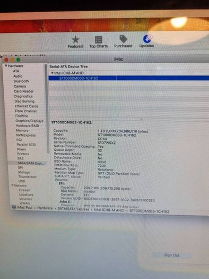This screenshot has height=279, width=209.
Task: Select Volumes under Network
Action: coord(25,199)
